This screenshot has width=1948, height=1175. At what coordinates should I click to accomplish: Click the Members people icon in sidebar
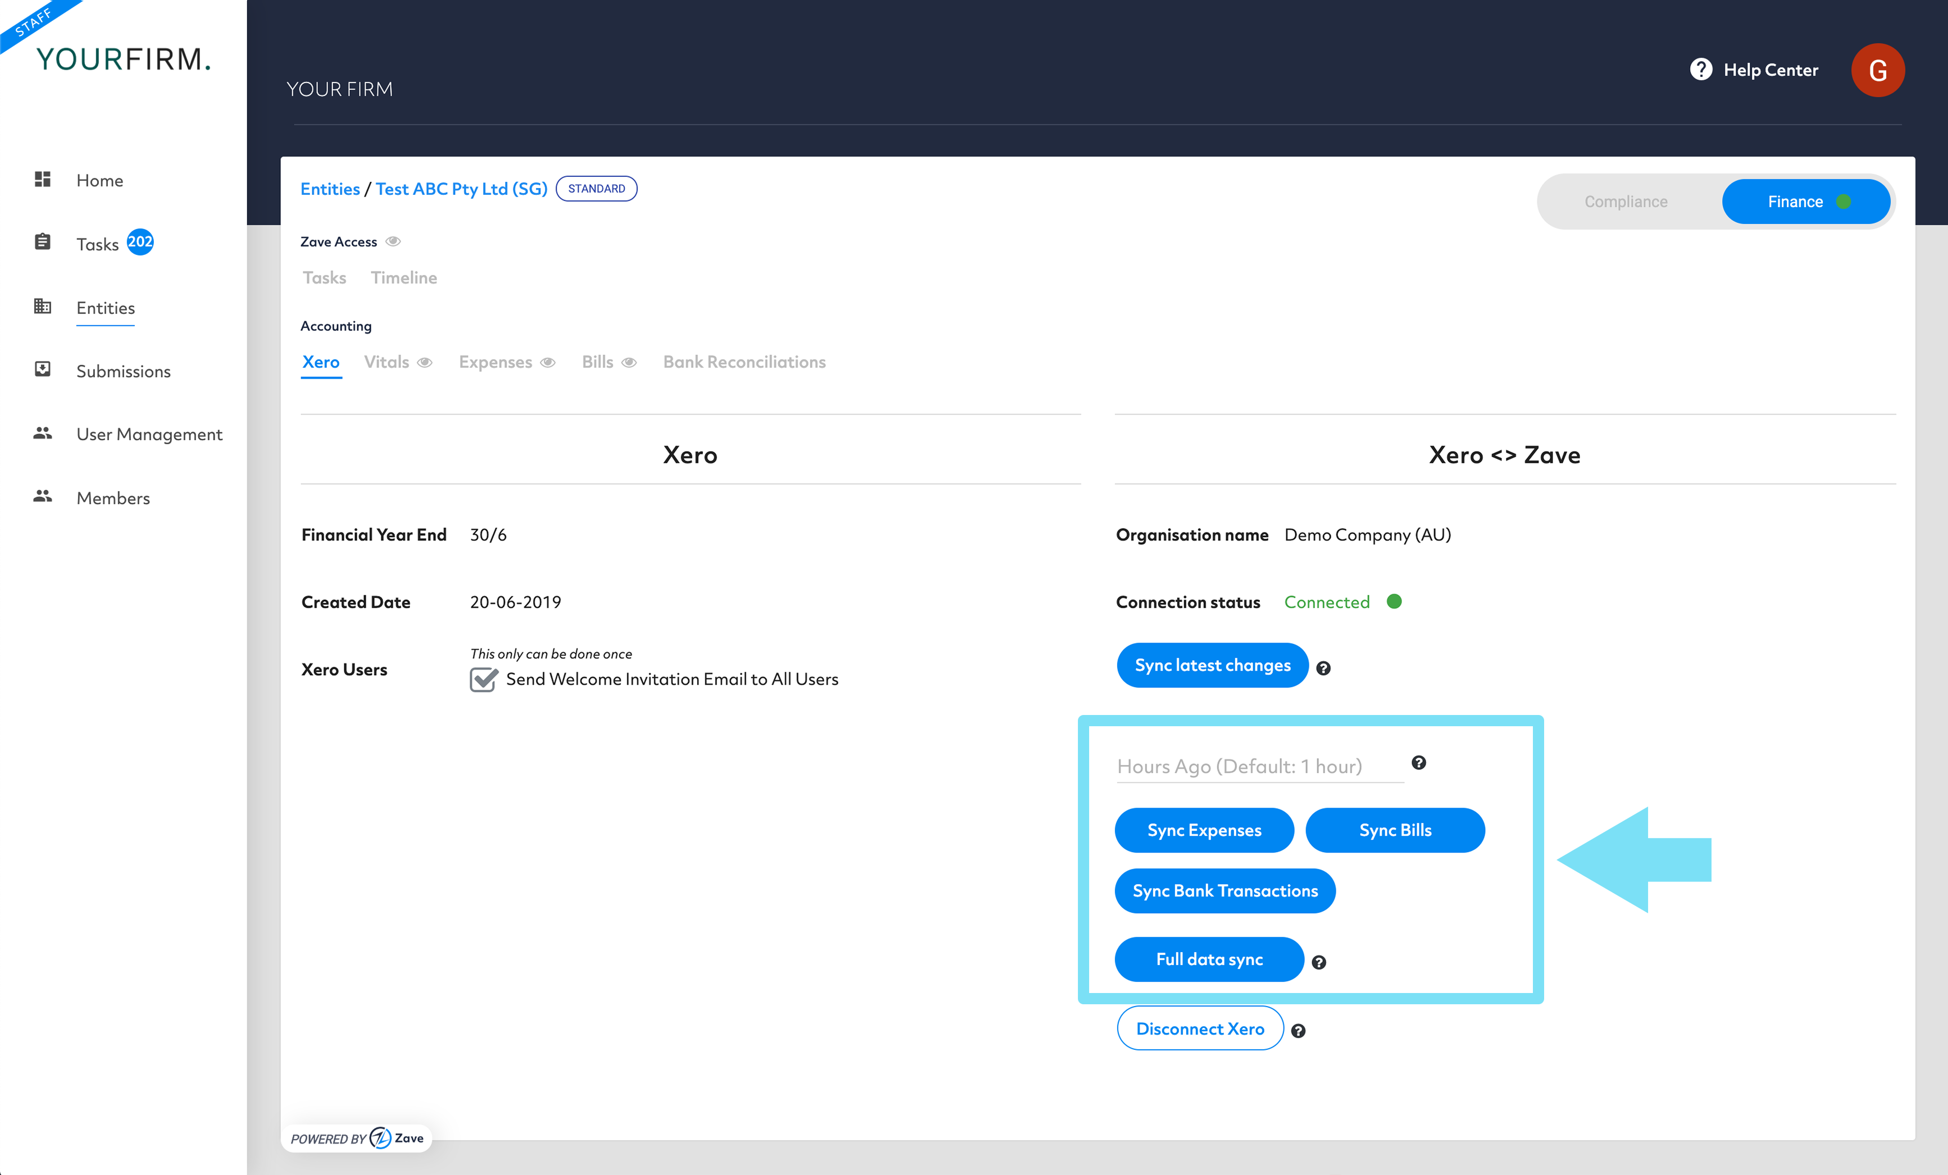coord(43,496)
